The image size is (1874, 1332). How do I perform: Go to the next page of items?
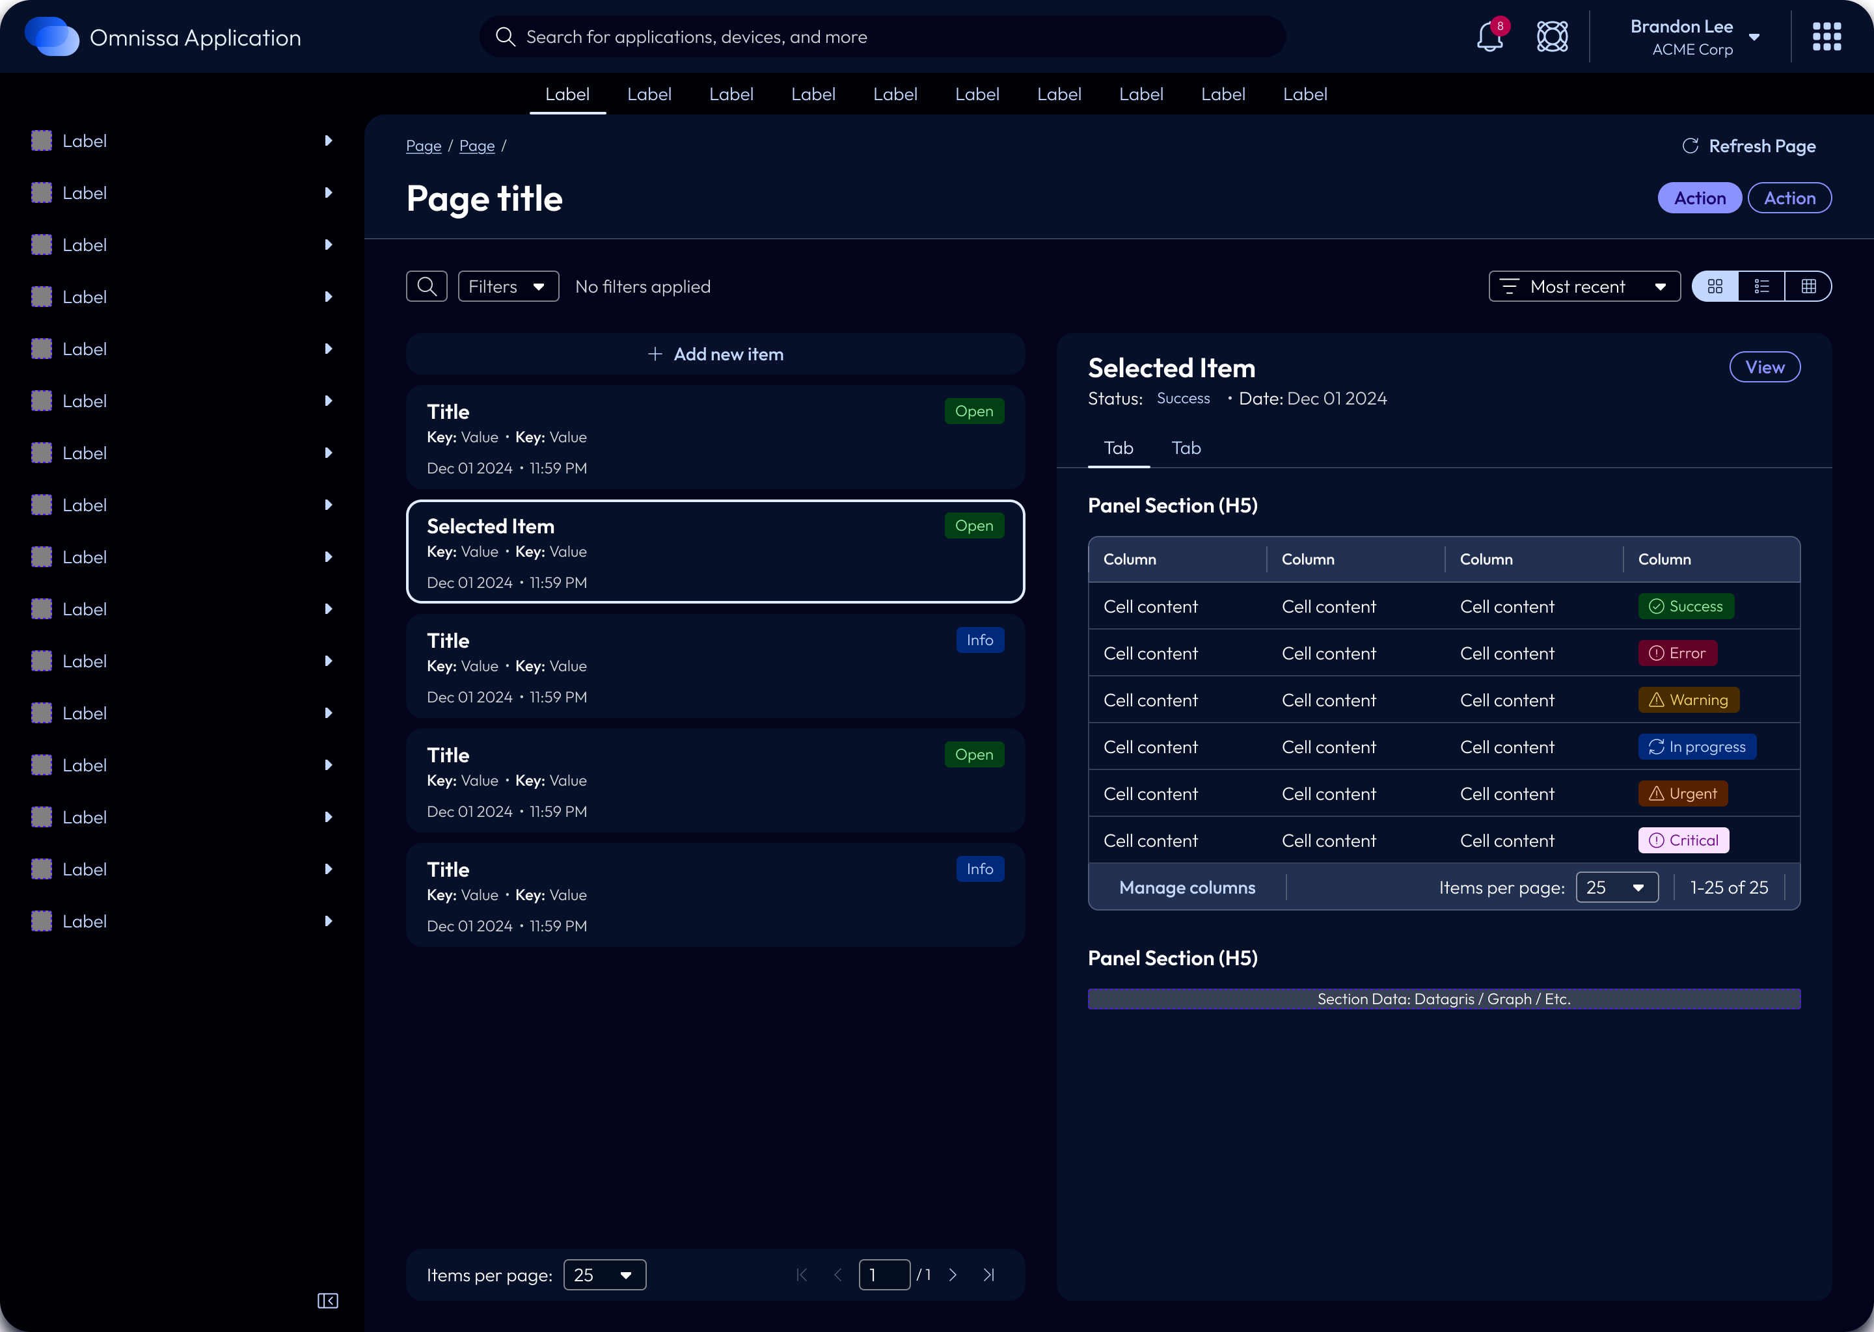tap(953, 1275)
